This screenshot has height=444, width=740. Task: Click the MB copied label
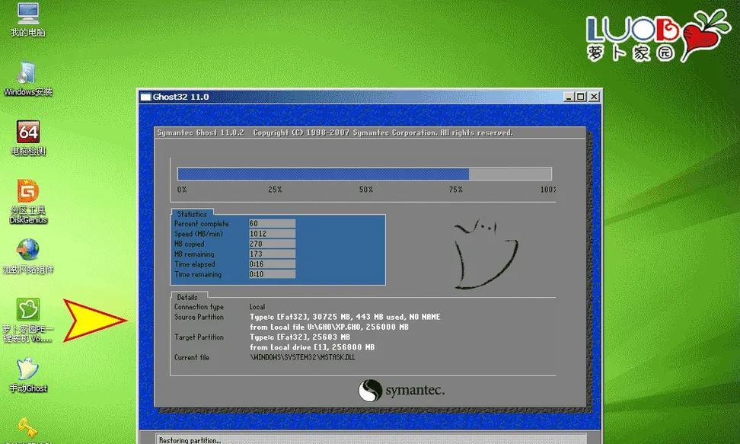190,244
